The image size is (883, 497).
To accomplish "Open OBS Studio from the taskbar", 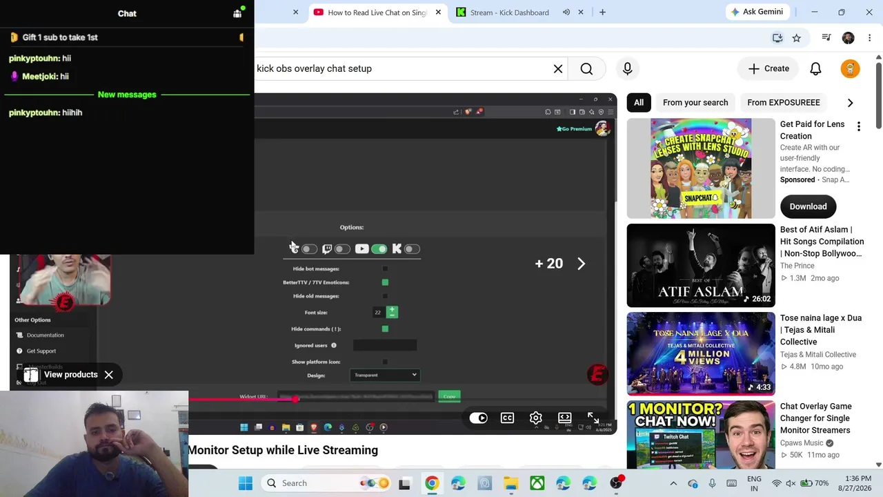I will pos(616,483).
